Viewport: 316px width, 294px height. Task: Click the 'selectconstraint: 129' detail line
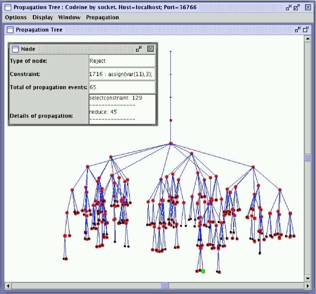click(116, 98)
